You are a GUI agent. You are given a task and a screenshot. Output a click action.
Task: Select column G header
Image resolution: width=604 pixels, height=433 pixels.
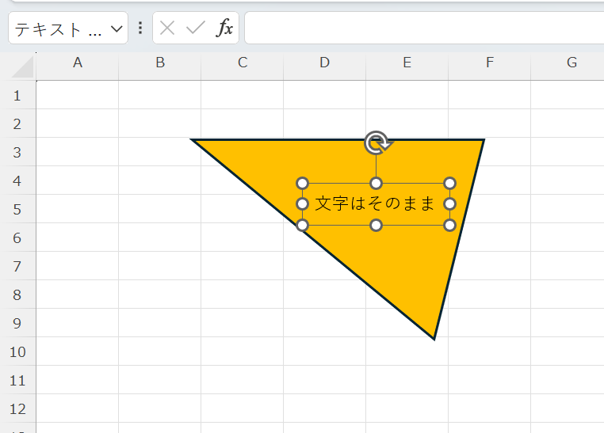pos(572,63)
